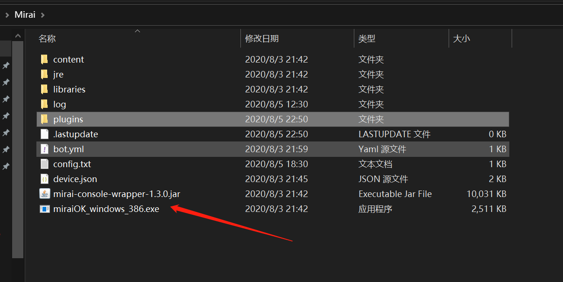Click the Executable Jar File type cell

(395, 194)
